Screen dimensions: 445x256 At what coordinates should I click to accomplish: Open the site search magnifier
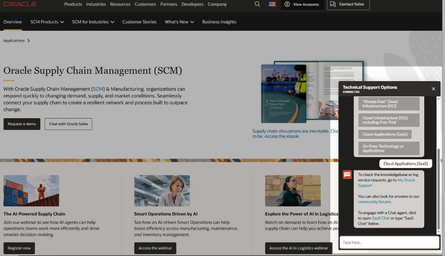pyautogui.click(x=257, y=4)
